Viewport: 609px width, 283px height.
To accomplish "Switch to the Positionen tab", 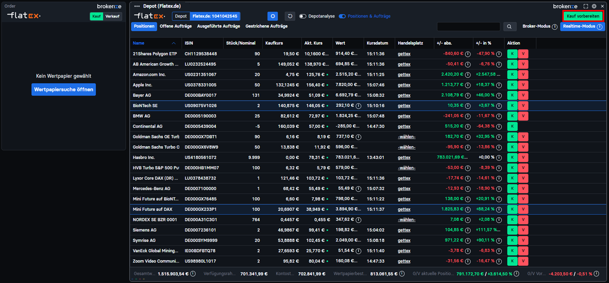I will [144, 27].
